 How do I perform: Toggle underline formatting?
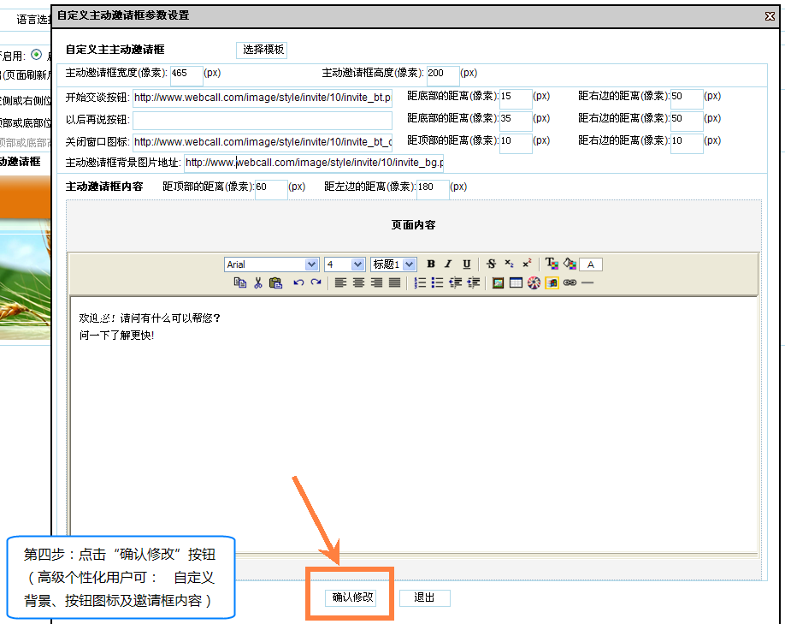pyautogui.click(x=467, y=264)
